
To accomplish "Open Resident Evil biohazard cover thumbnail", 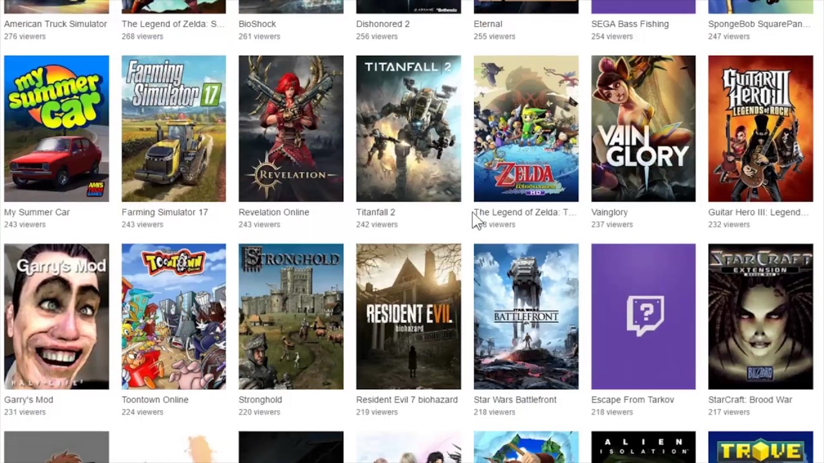I will [409, 316].
